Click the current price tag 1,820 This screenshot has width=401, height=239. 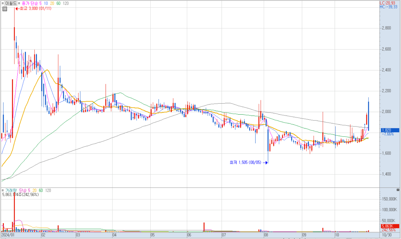[x=390, y=130]
